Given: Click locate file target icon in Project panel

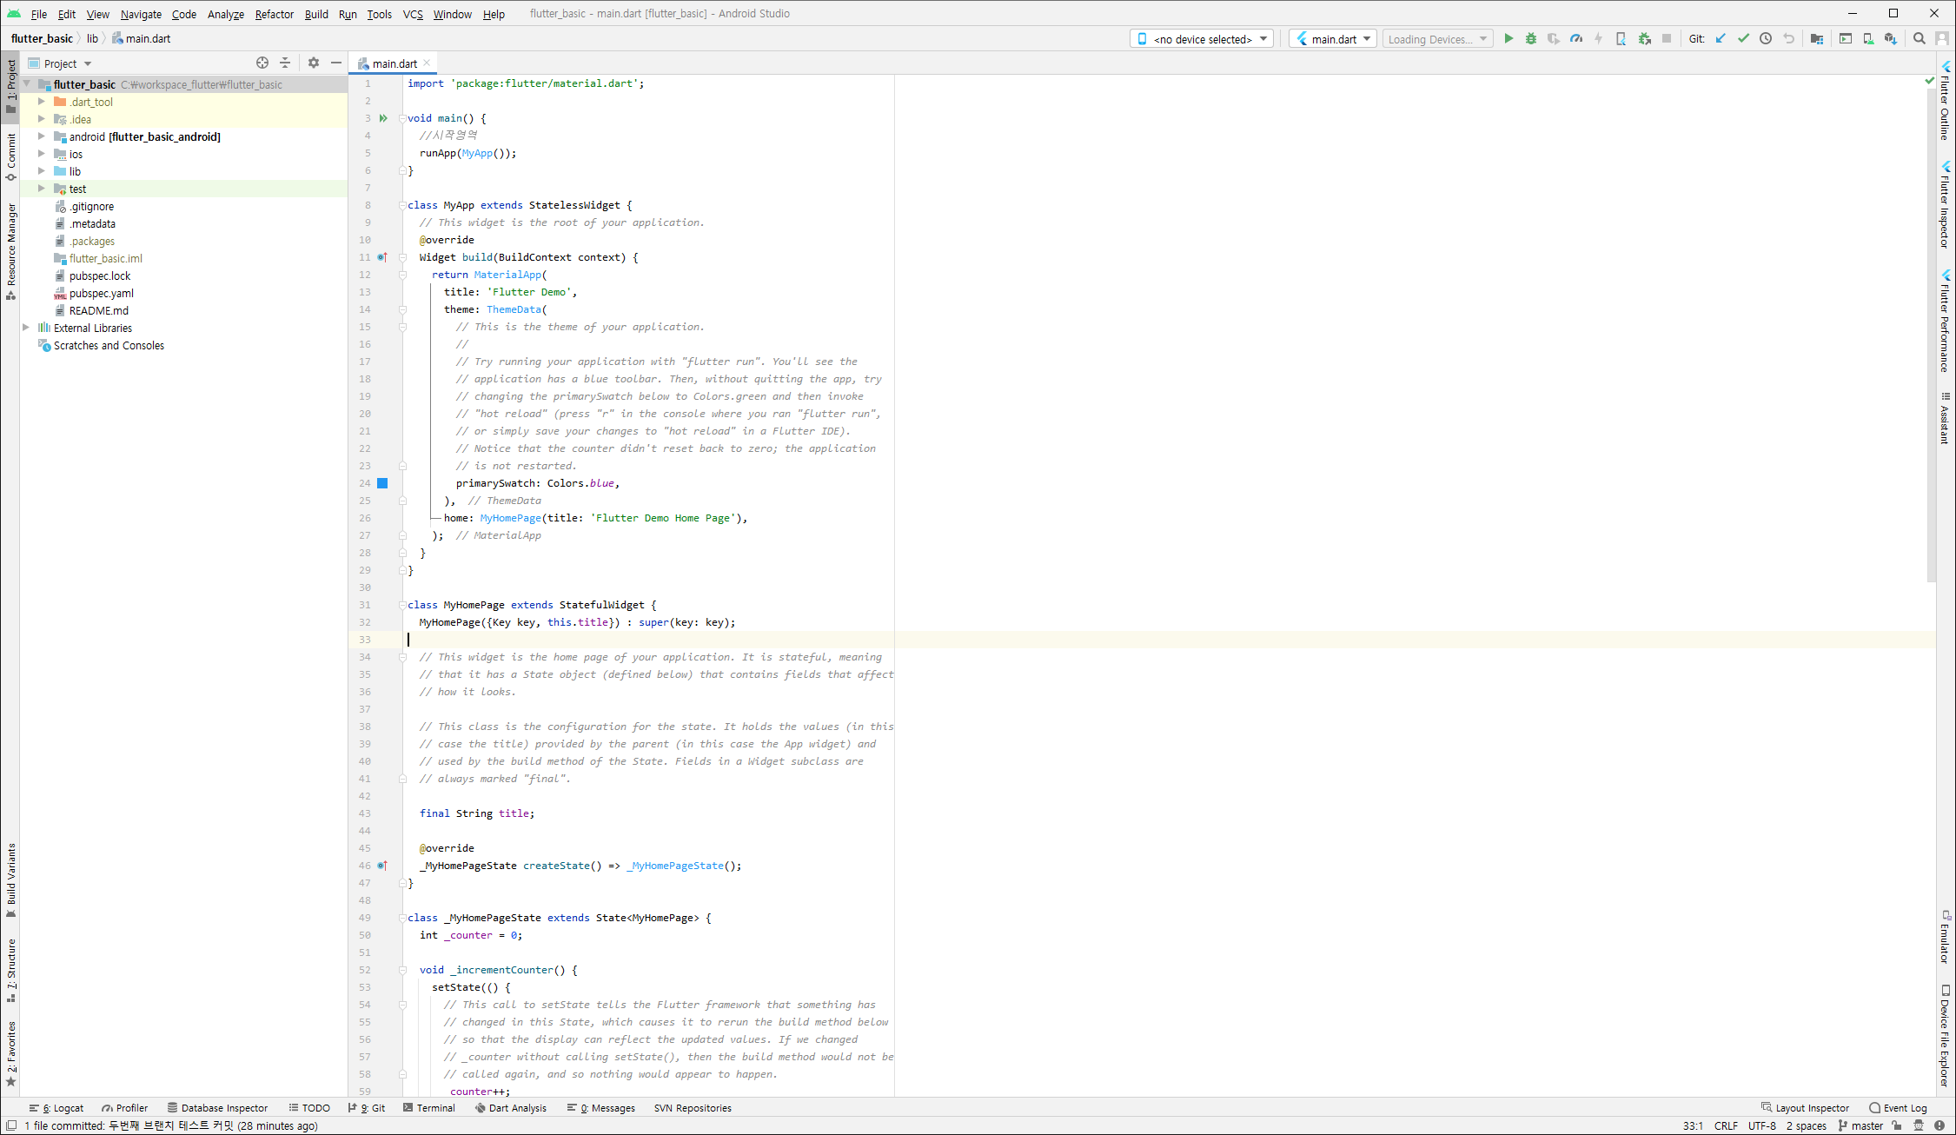Looking at the screenshot, I should pos(262,63).
